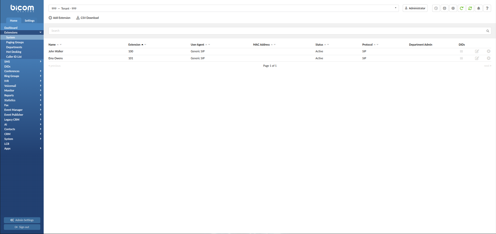Sort table by User Agent column header

pos(197,45)
